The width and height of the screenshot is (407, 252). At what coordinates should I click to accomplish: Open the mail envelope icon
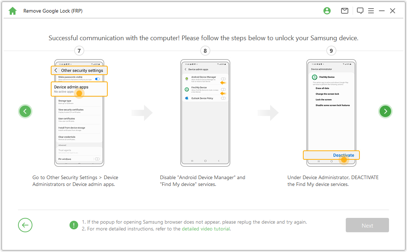click(x=344, y=11)
